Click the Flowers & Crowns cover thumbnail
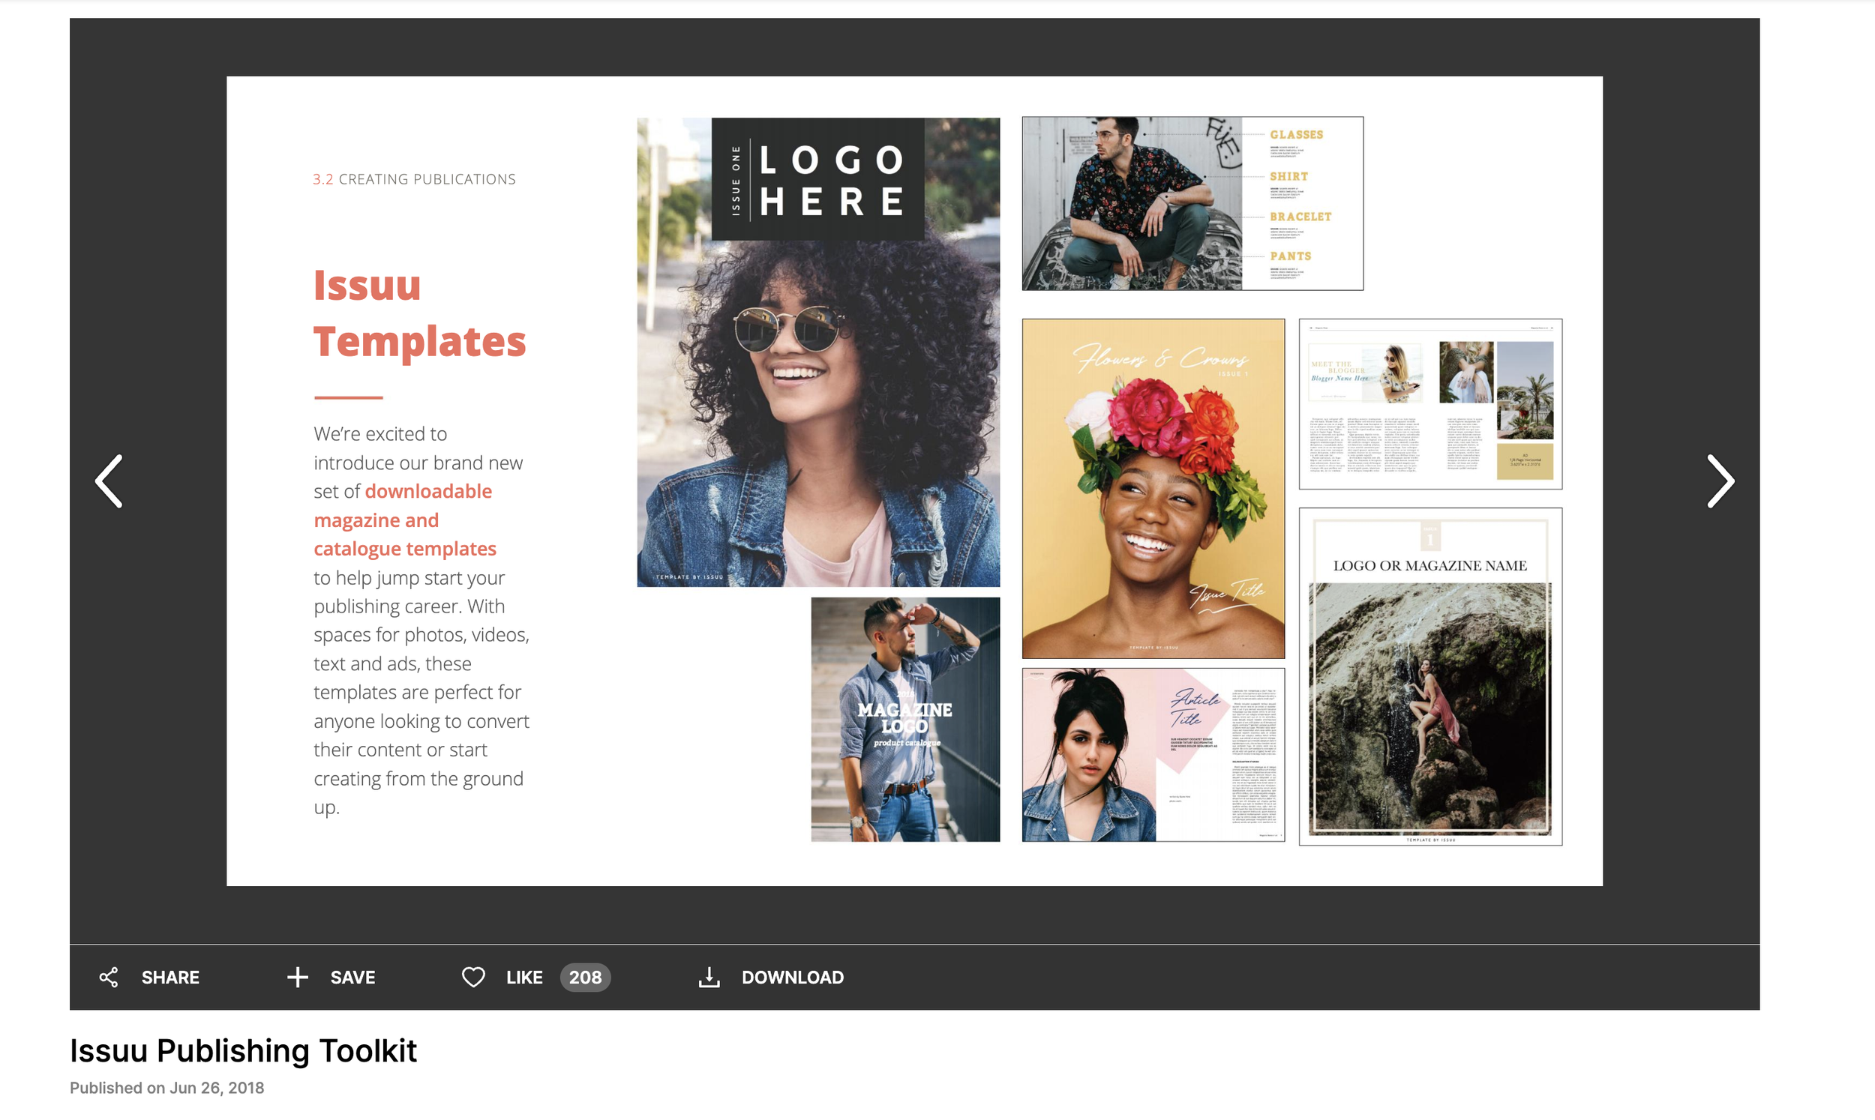This screenshot has width=1875, height=1120. [1153, 488]
